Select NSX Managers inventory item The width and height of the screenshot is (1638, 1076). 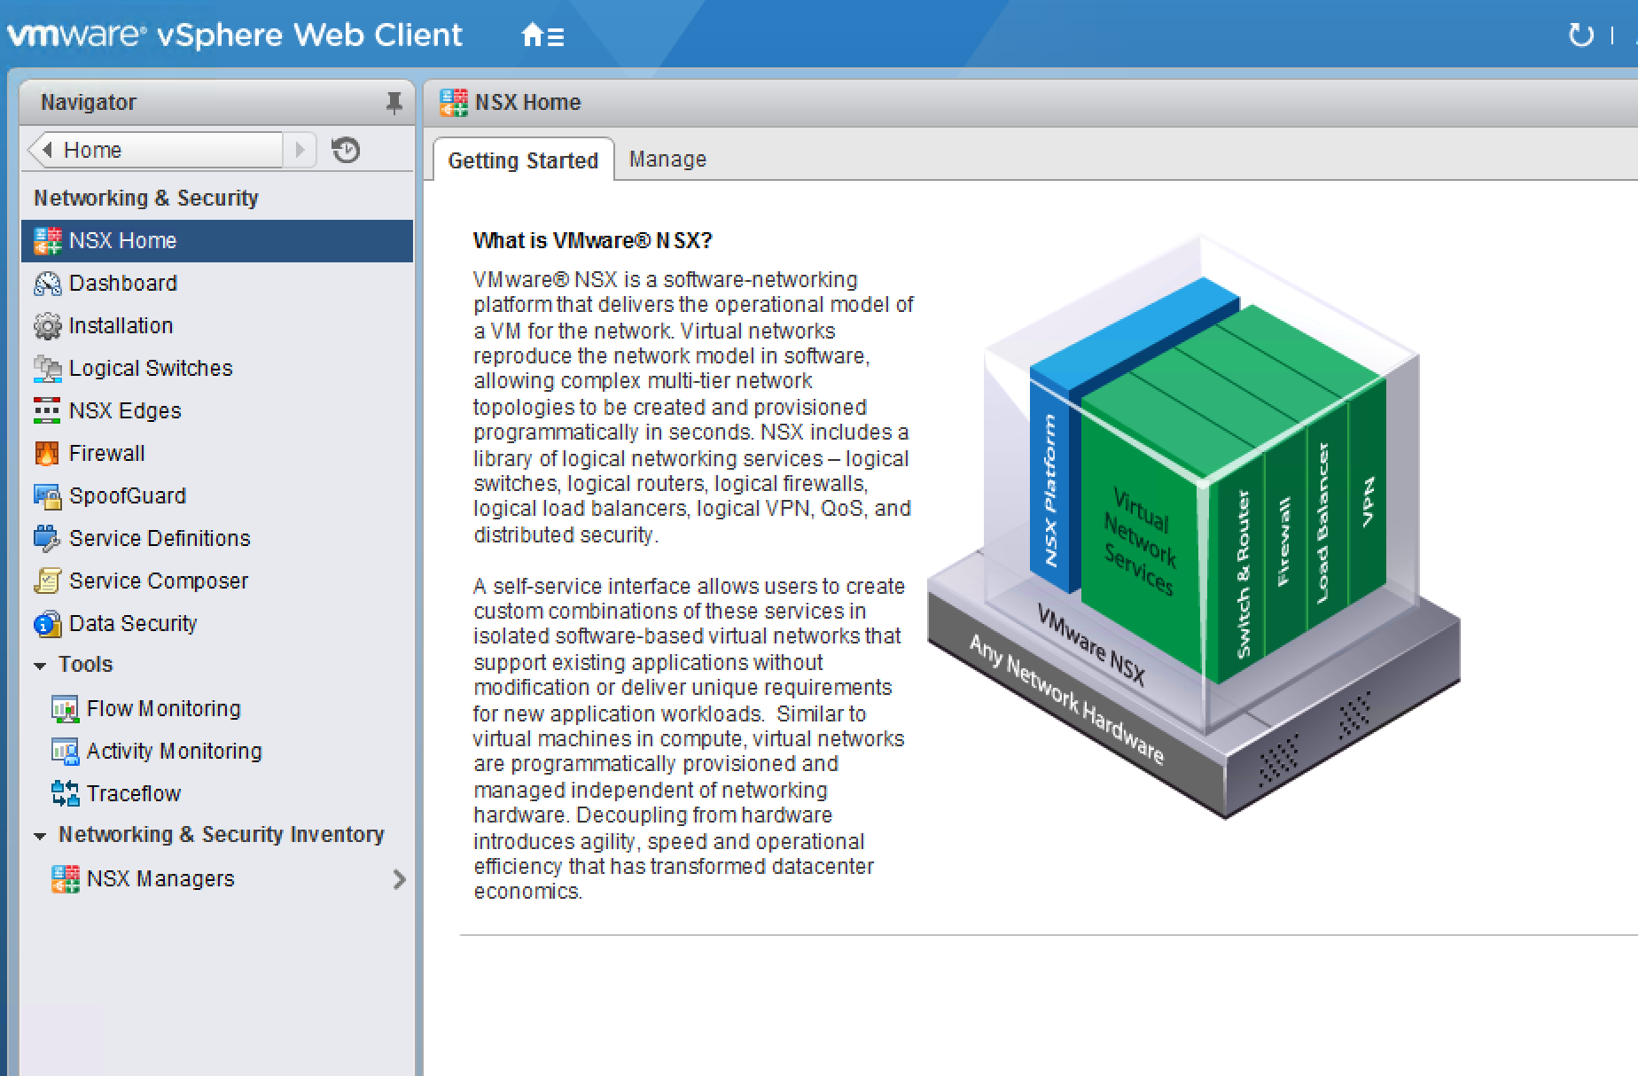coord(217,878)
